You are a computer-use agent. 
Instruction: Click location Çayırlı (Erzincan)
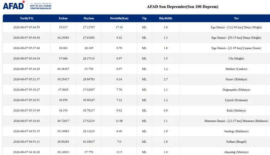click(x=236, y=100)
